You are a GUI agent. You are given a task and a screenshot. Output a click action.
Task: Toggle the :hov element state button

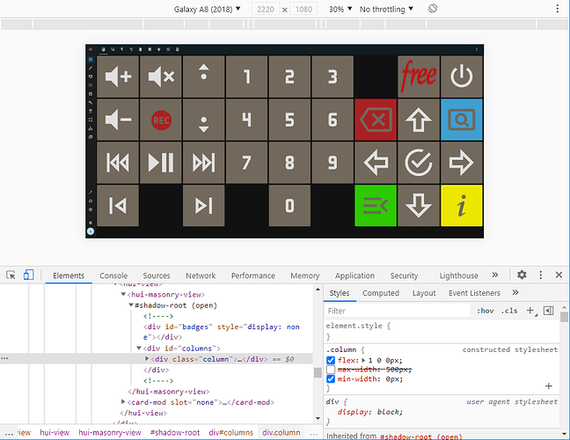pos(486,311)
